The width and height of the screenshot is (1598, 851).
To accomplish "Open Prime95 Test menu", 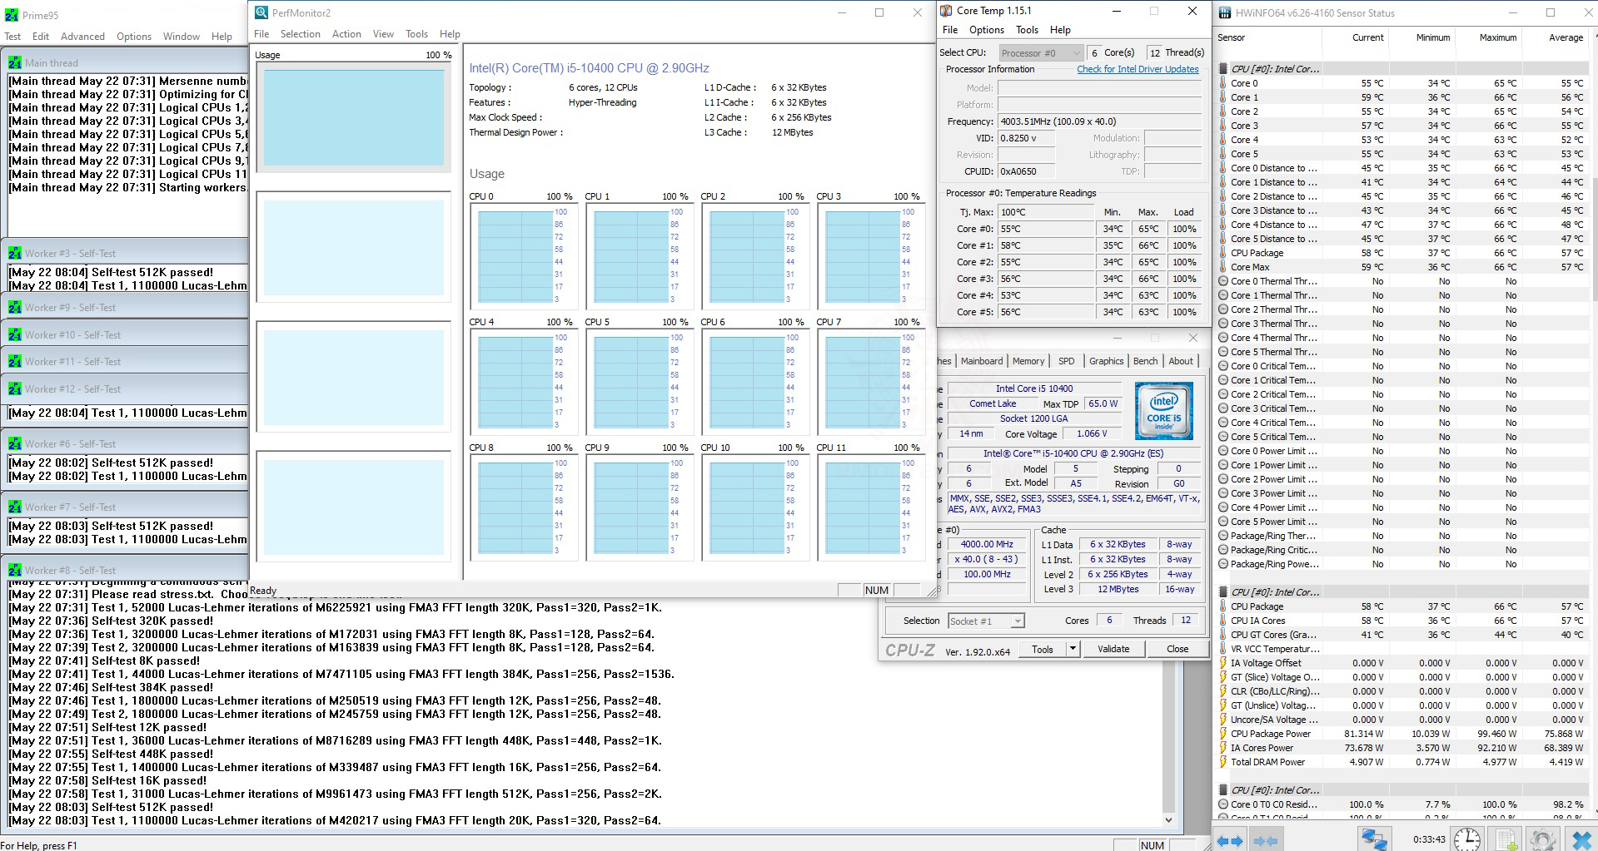I will tap(12, 37).
